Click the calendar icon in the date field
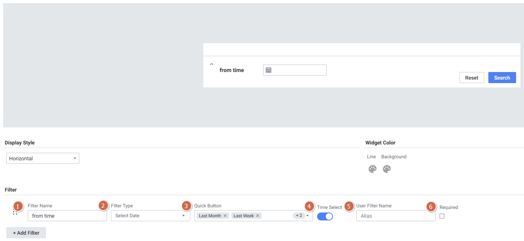524x241 pixels. coord(268,70)
